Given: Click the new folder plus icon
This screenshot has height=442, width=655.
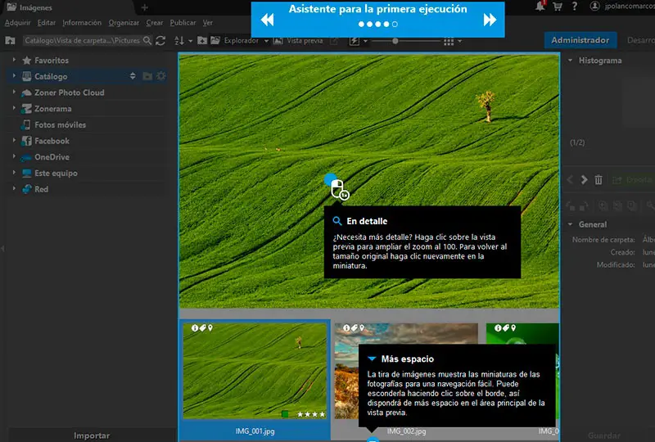Looking at the screenshot, I should pyautogui.click(x=202, y=41).
